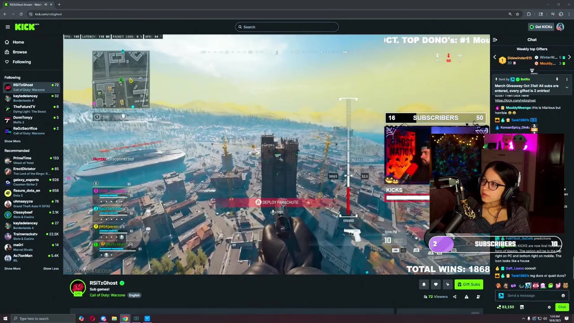Open recommended channel ErectDictator
The image size is (574, 323).
pyautogui.click(x=31, y=171)
